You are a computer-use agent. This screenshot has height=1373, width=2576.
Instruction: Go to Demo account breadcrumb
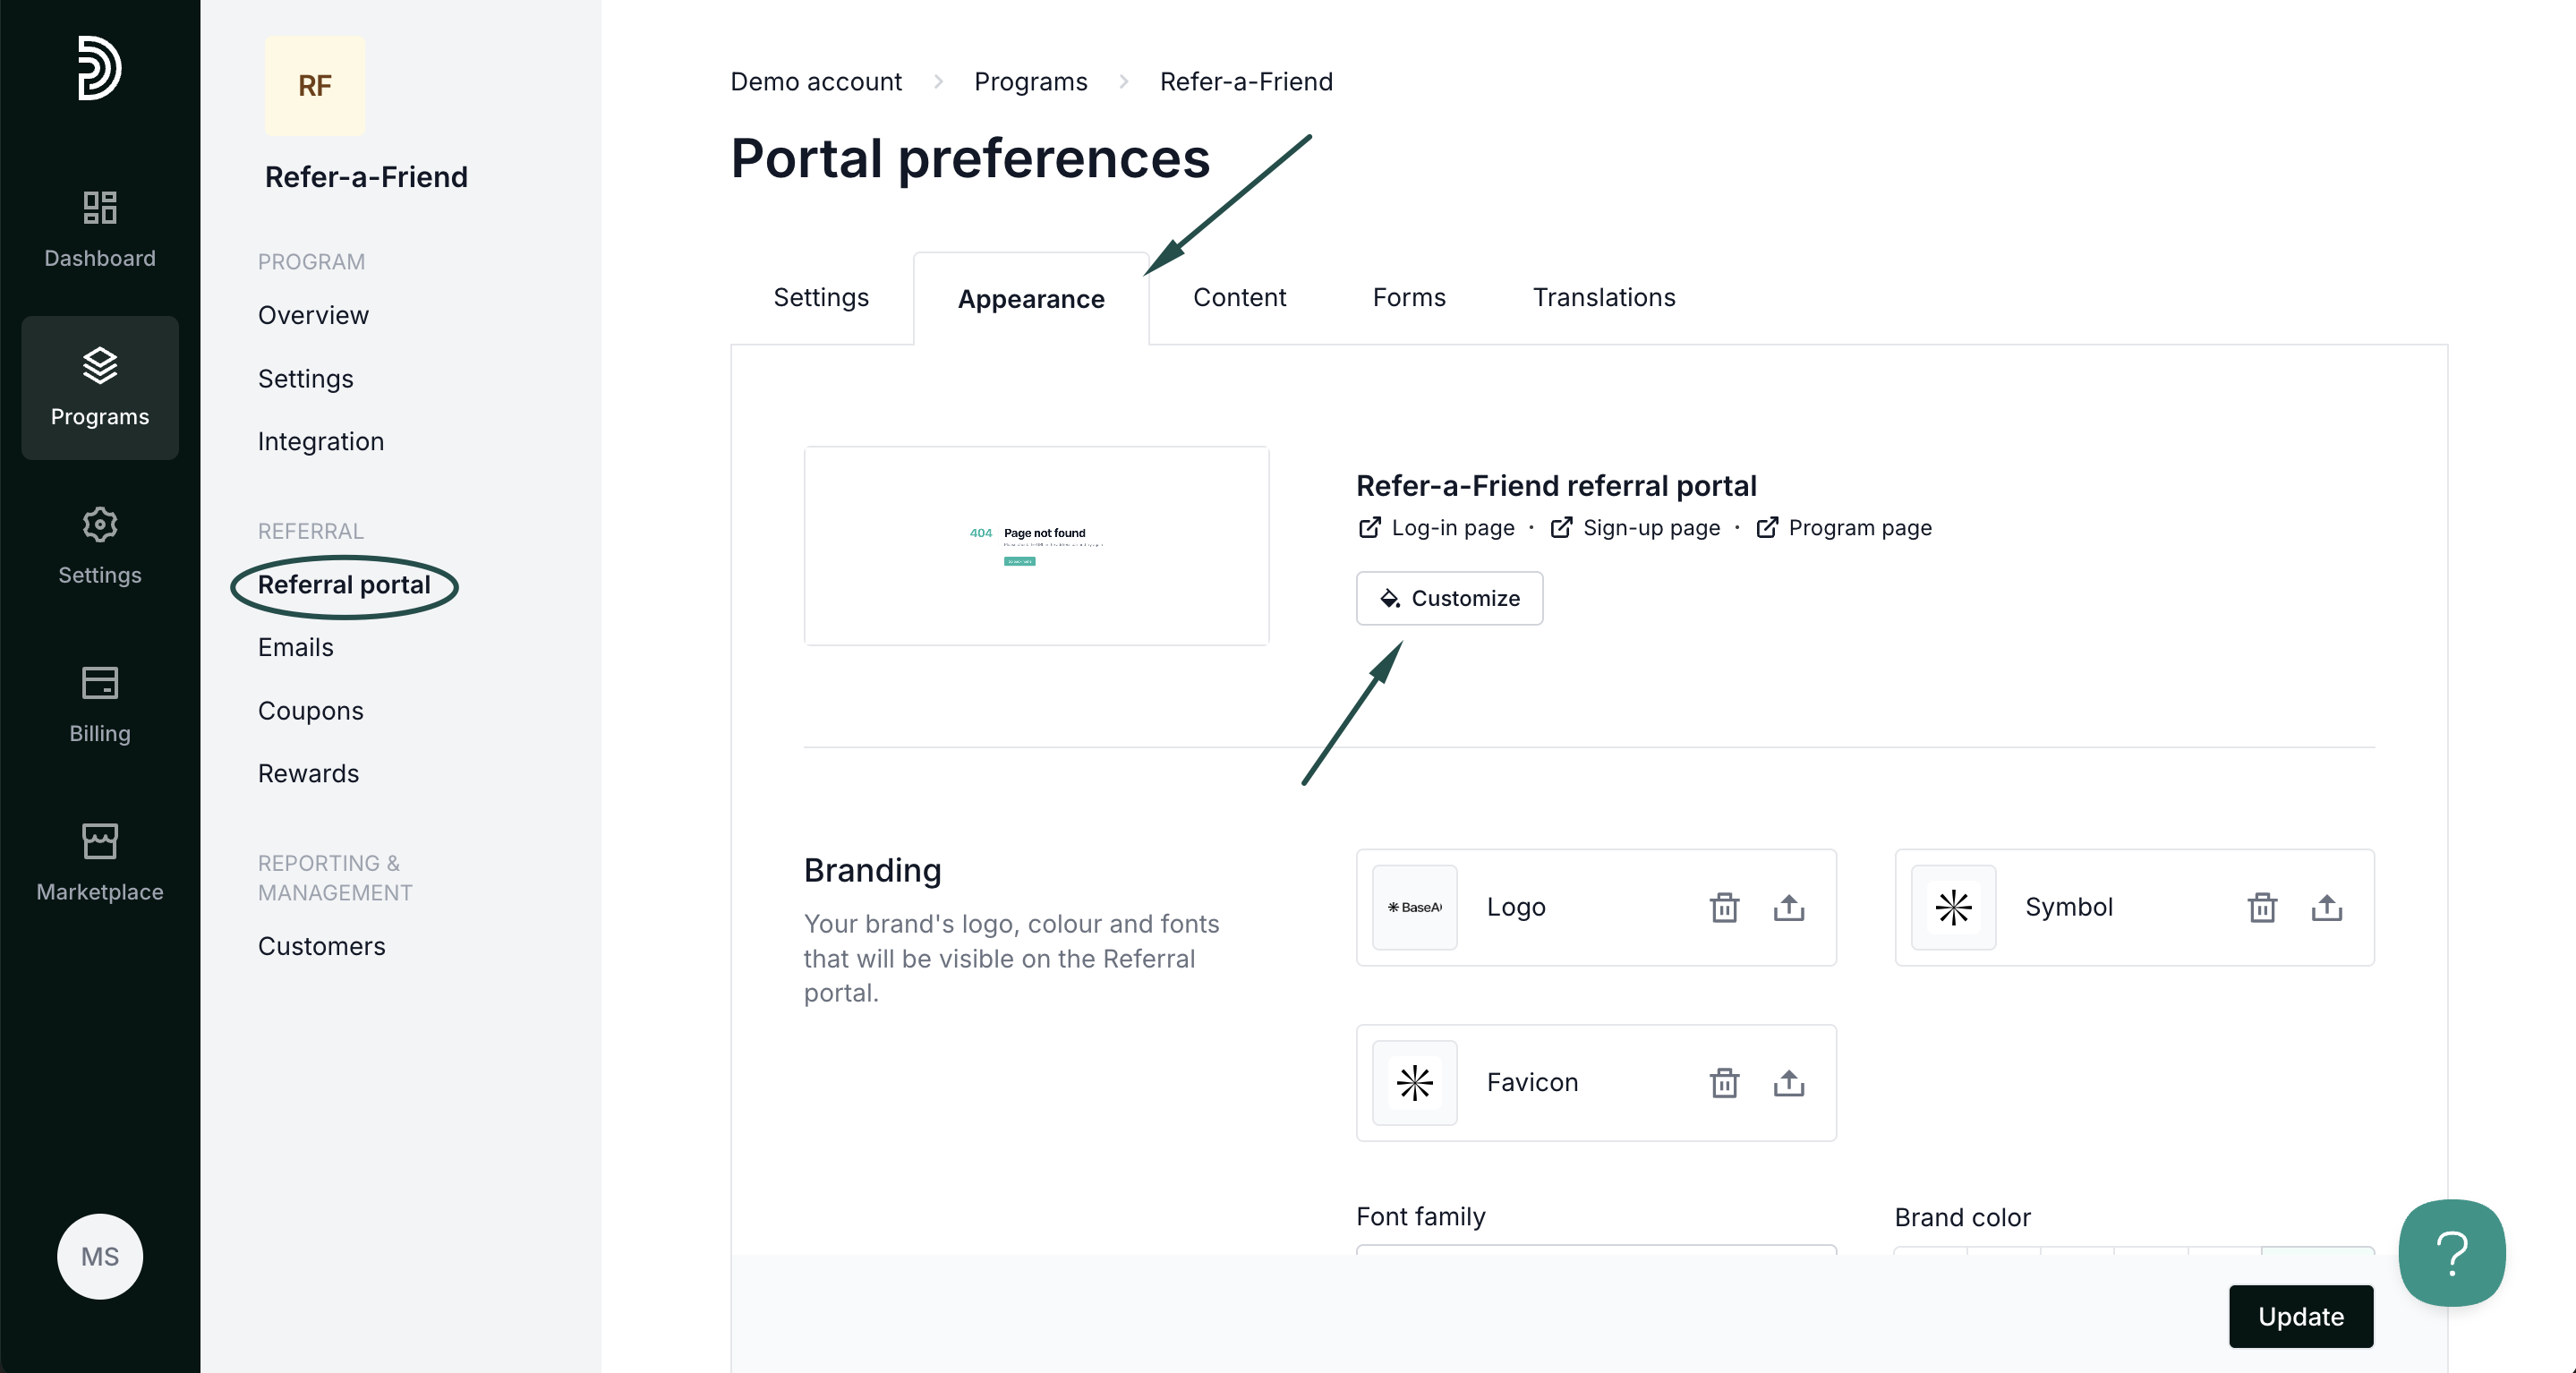coord(816,81)
